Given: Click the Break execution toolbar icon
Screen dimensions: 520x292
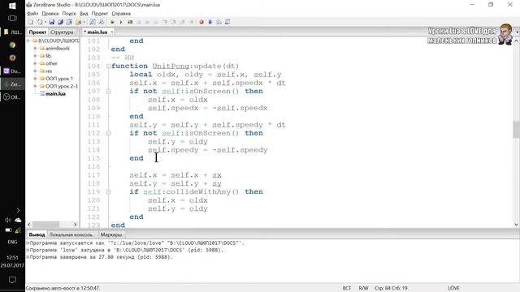Looking at the screenshot, I should point(156,22).
